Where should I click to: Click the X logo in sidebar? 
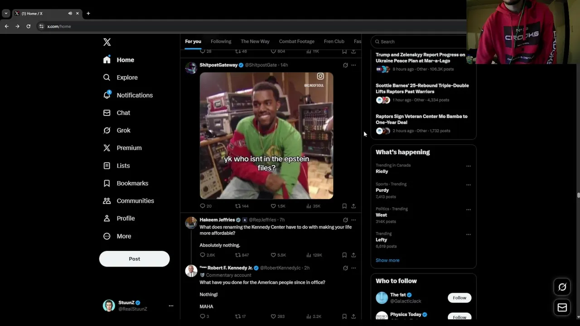pyautogui.click(x=107, y=42)
